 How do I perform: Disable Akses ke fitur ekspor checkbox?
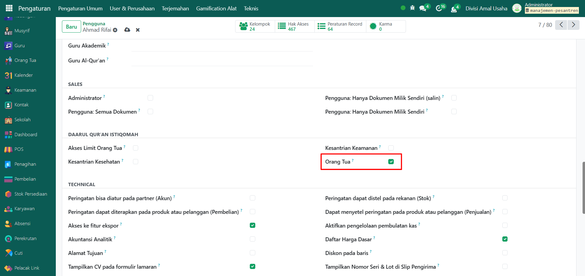253,225
